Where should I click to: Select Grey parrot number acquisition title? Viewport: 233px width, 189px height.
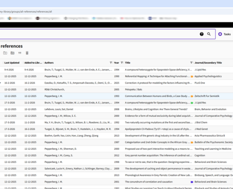[159, 155]
